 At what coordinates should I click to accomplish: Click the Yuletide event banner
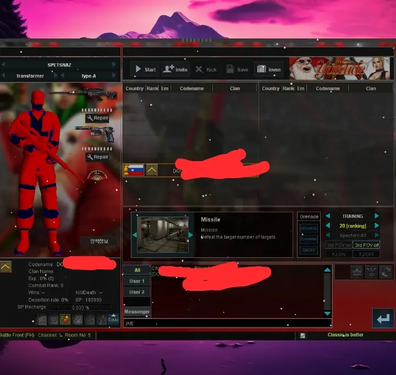coord(340,68)
